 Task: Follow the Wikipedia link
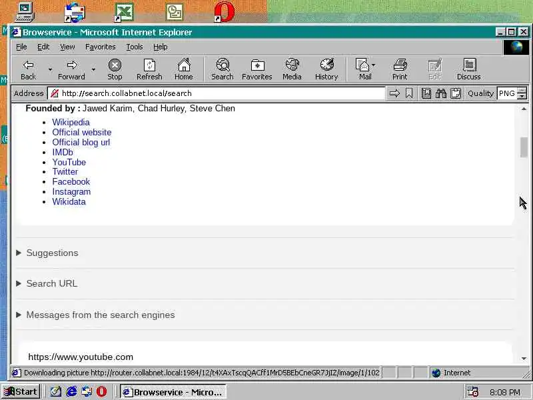(71, 122)
